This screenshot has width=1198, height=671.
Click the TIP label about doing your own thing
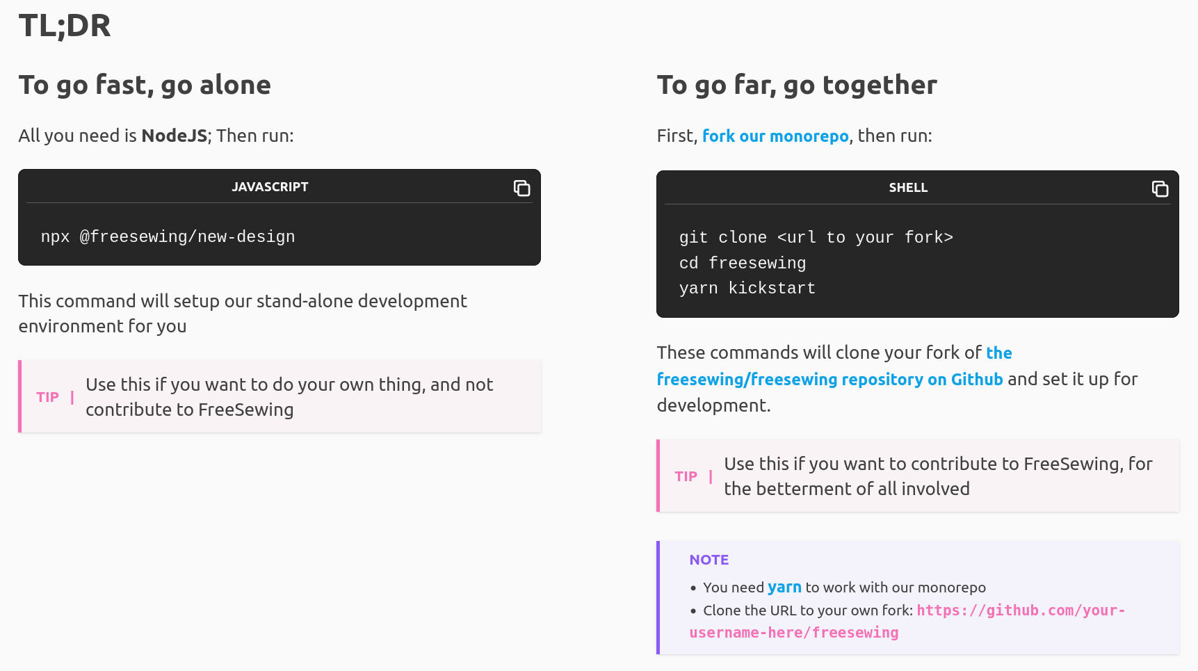point(47,397)
